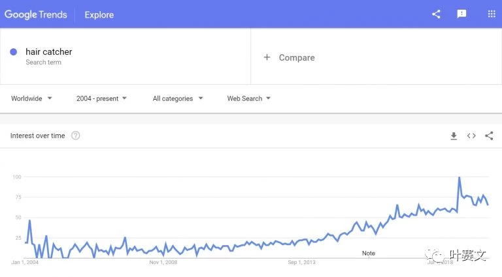Edit the hair catcher search term
Viewport: 502px width, 277px height.
click(x=48, y=51)
